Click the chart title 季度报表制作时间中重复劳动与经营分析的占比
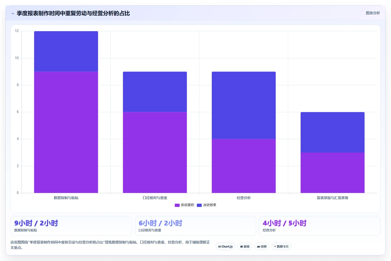Viewport: 391px width, 261px height. click(73, 13)
